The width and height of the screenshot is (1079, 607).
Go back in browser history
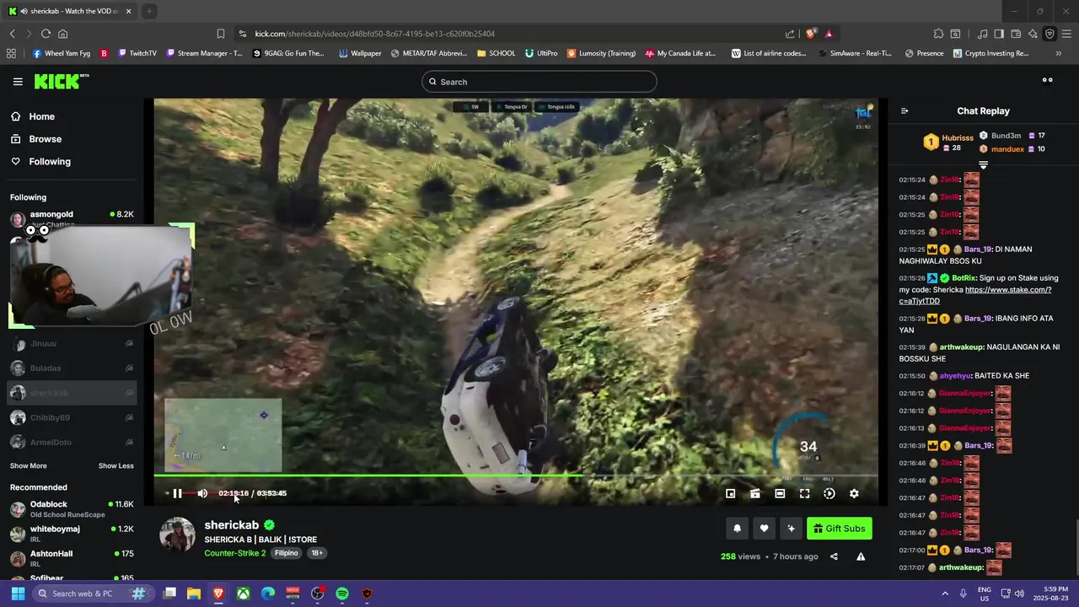coord(12,34)
